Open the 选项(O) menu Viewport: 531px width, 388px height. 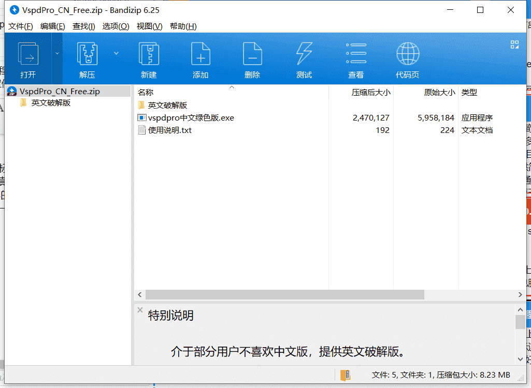[116, 26]
